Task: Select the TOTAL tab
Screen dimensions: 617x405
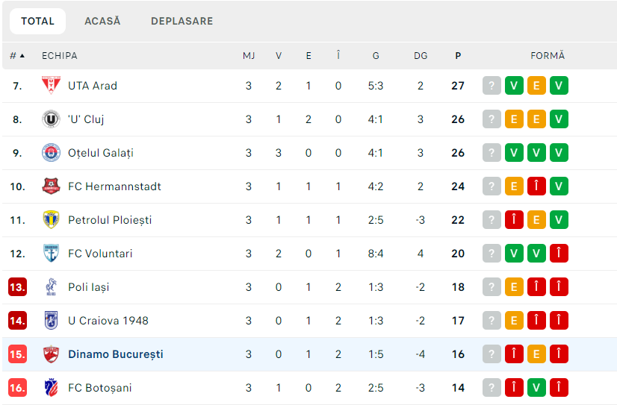Action: tap(37, 22)
